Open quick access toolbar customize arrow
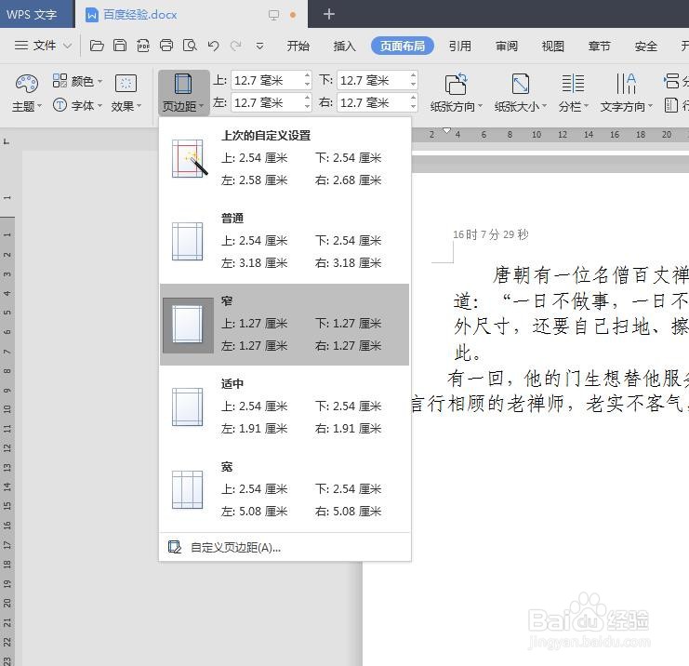Screen dimensions: 689x666 tap(259, 46)
